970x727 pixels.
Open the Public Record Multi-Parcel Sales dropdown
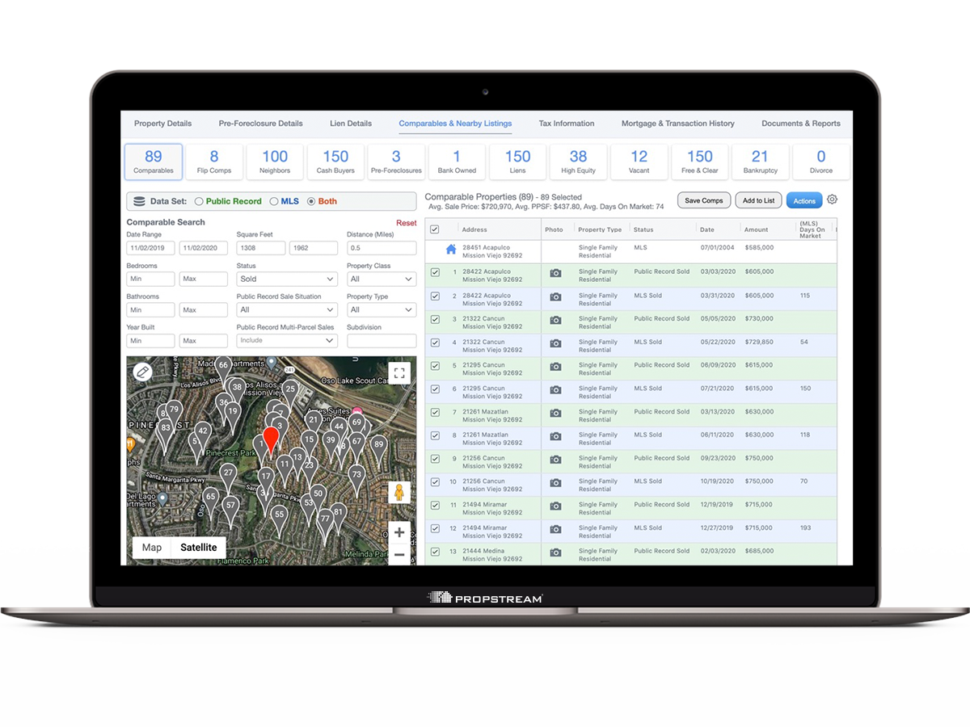[x=287, y=340]
